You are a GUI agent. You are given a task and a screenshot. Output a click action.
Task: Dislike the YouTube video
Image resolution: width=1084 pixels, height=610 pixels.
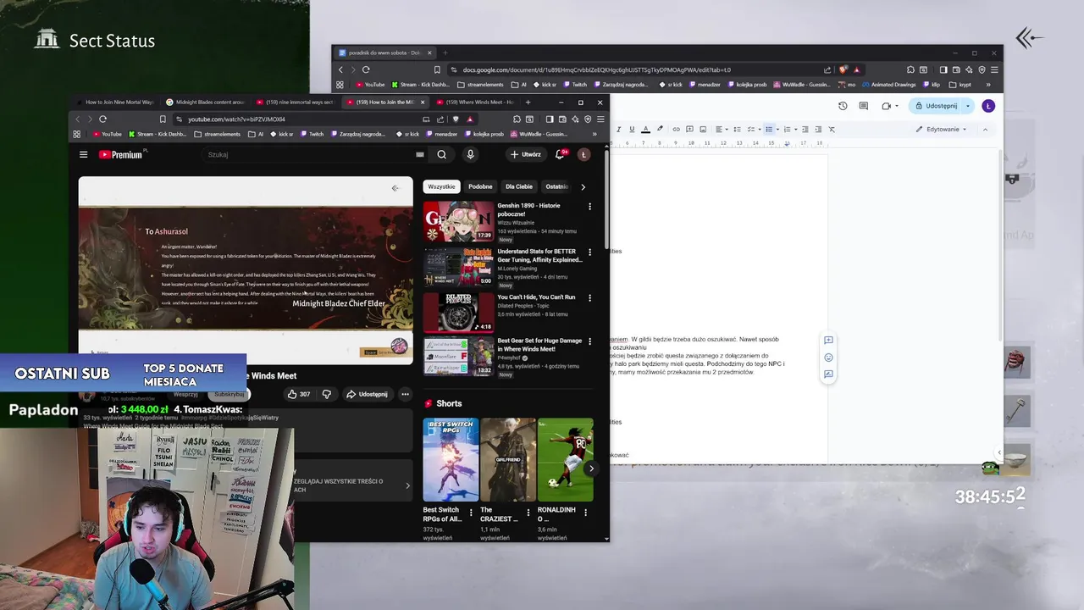pos(326,394)
